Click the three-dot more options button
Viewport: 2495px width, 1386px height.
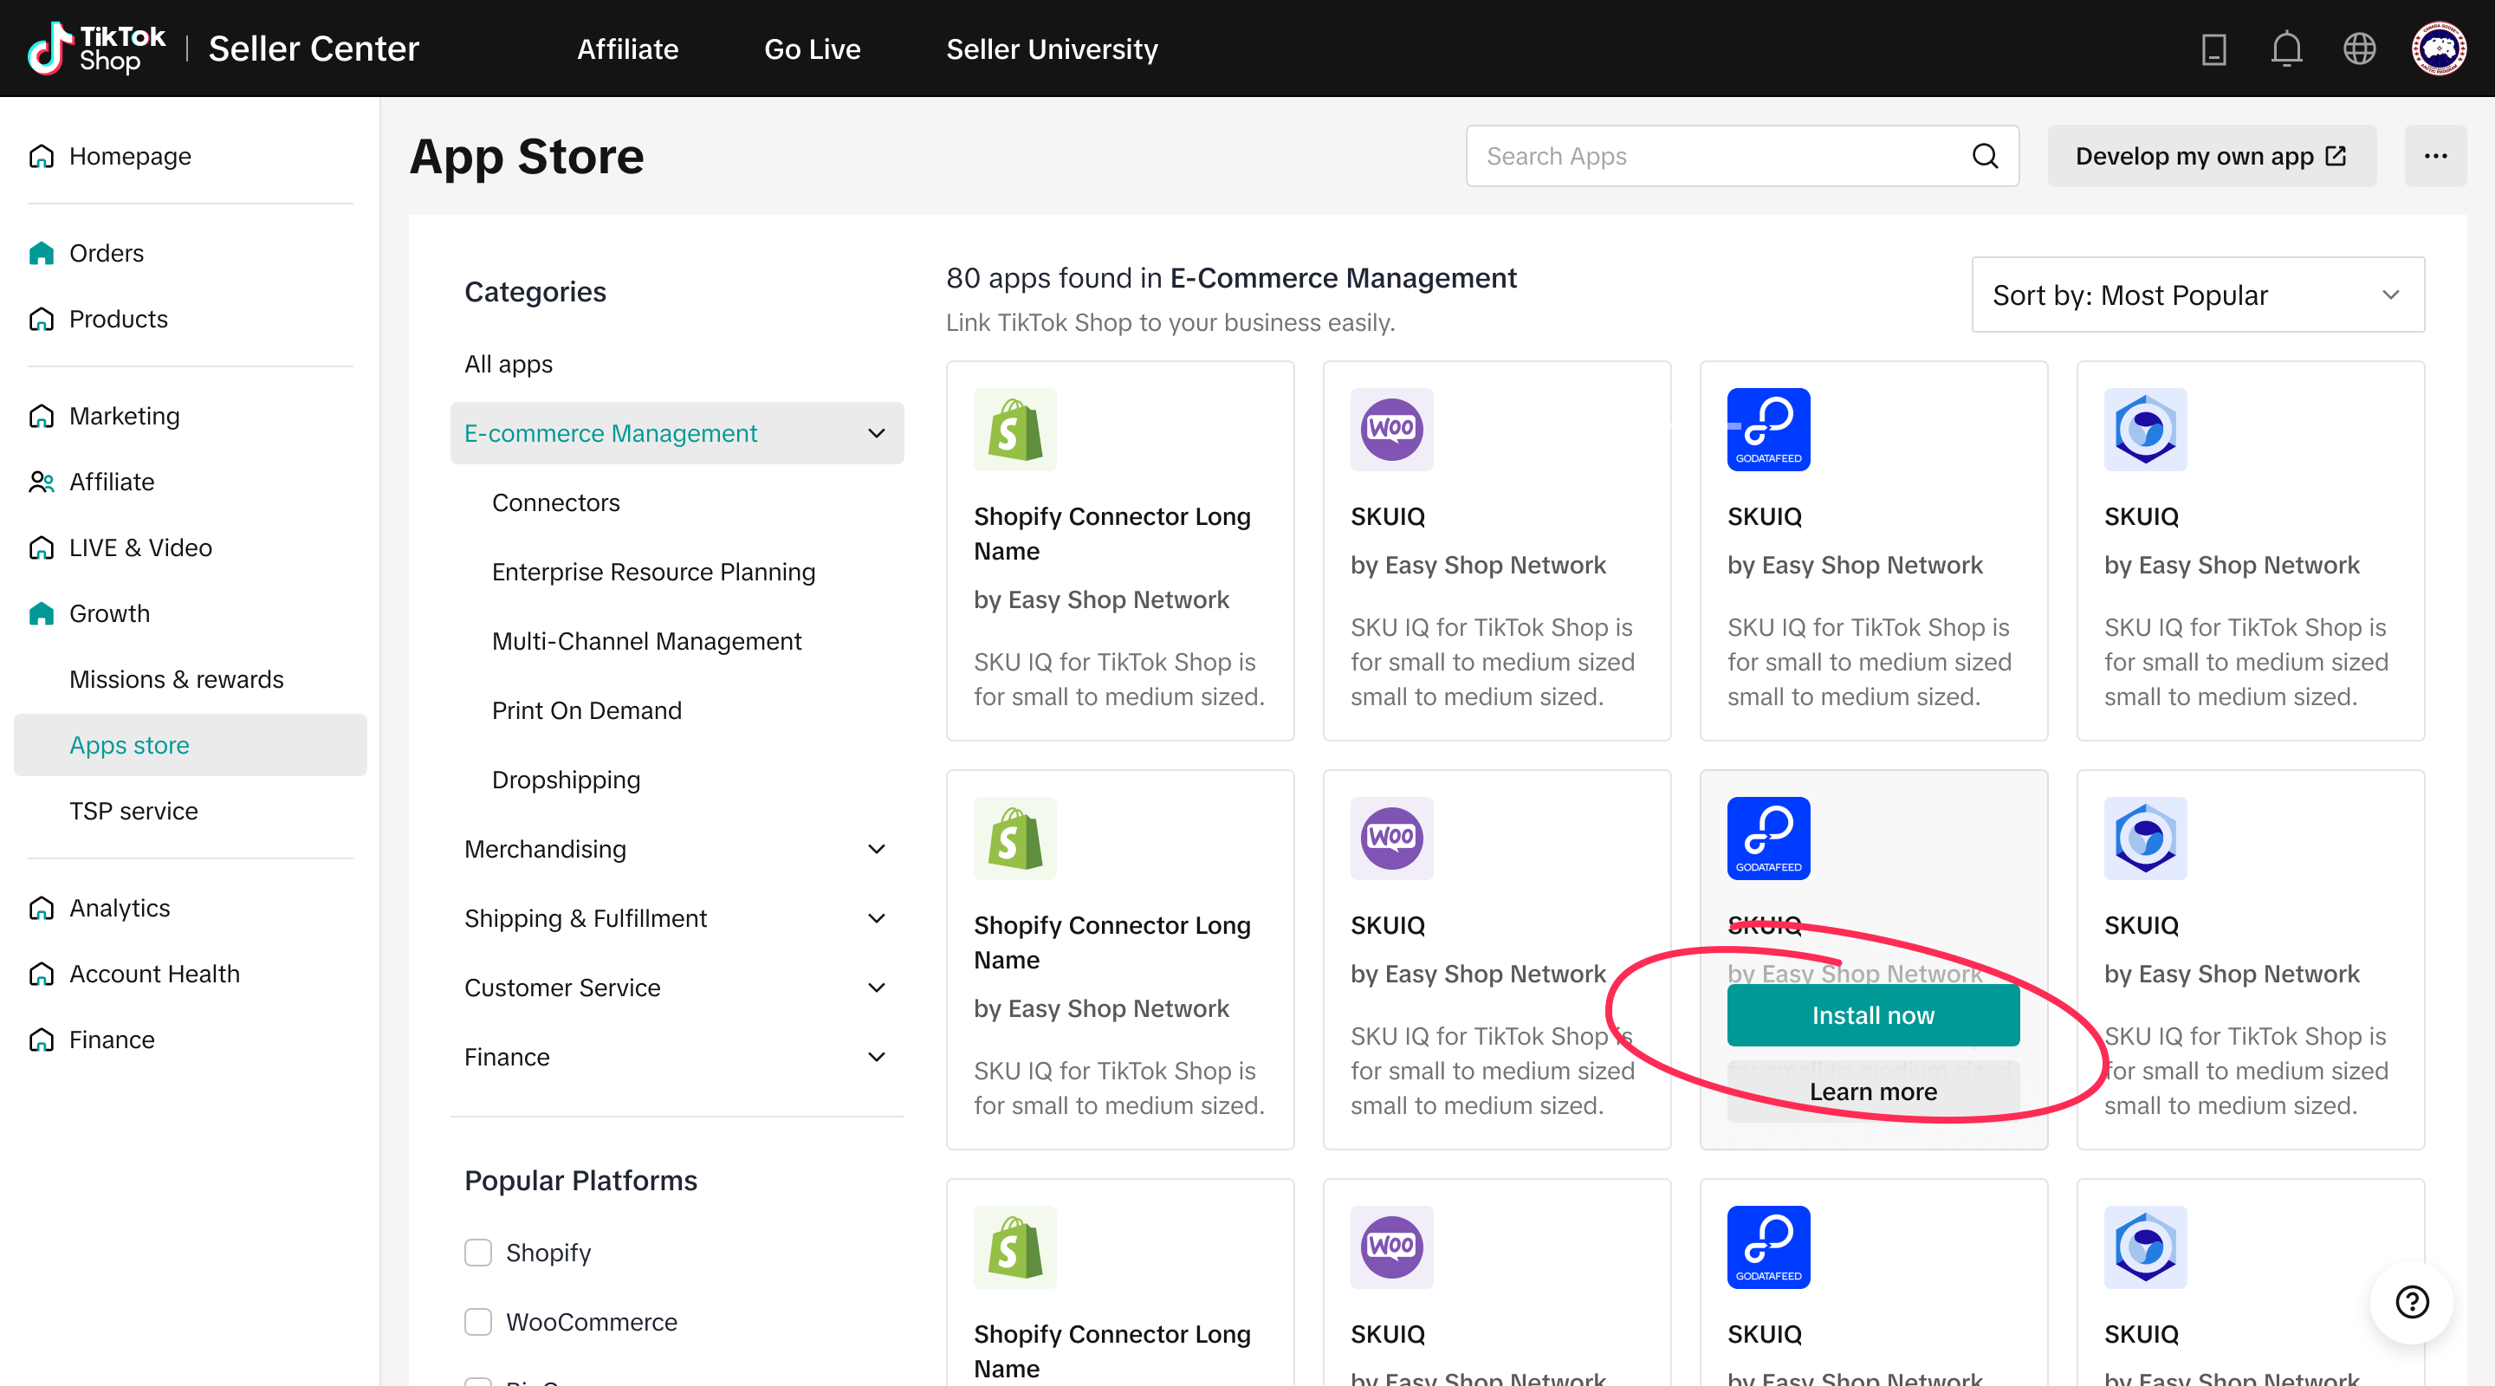coord(2435,156)
